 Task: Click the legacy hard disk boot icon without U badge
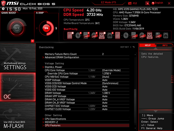click(118, 35)
